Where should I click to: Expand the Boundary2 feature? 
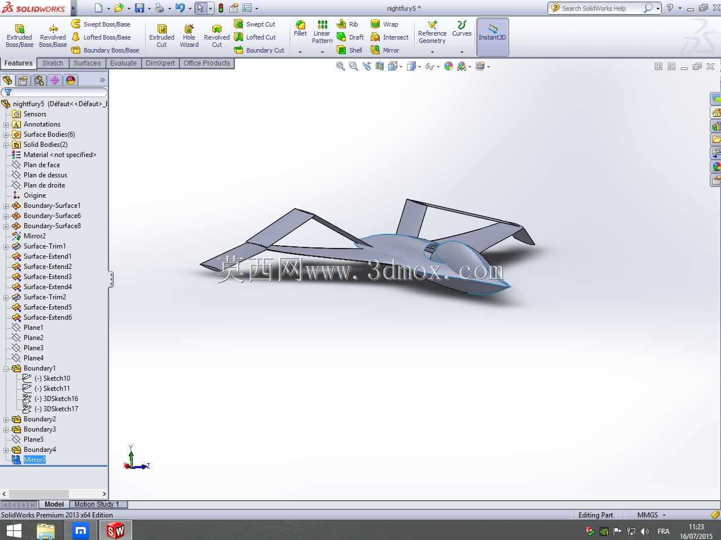(x=6, y=419)
